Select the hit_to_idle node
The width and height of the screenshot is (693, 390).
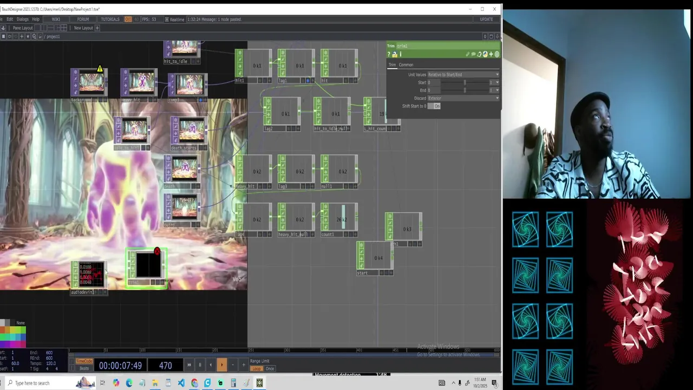pos(182,51)
